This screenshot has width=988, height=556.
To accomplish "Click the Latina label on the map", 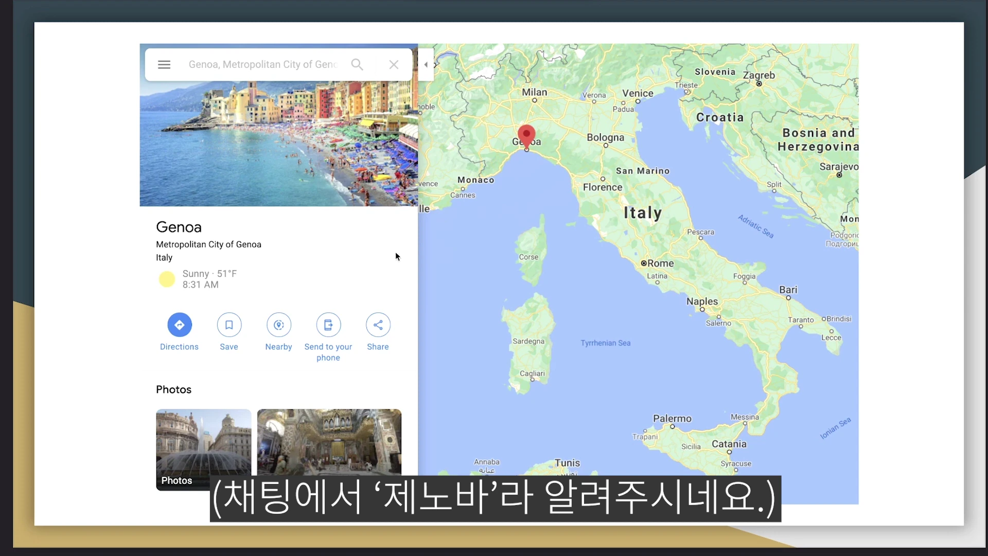I will (657, 276).
